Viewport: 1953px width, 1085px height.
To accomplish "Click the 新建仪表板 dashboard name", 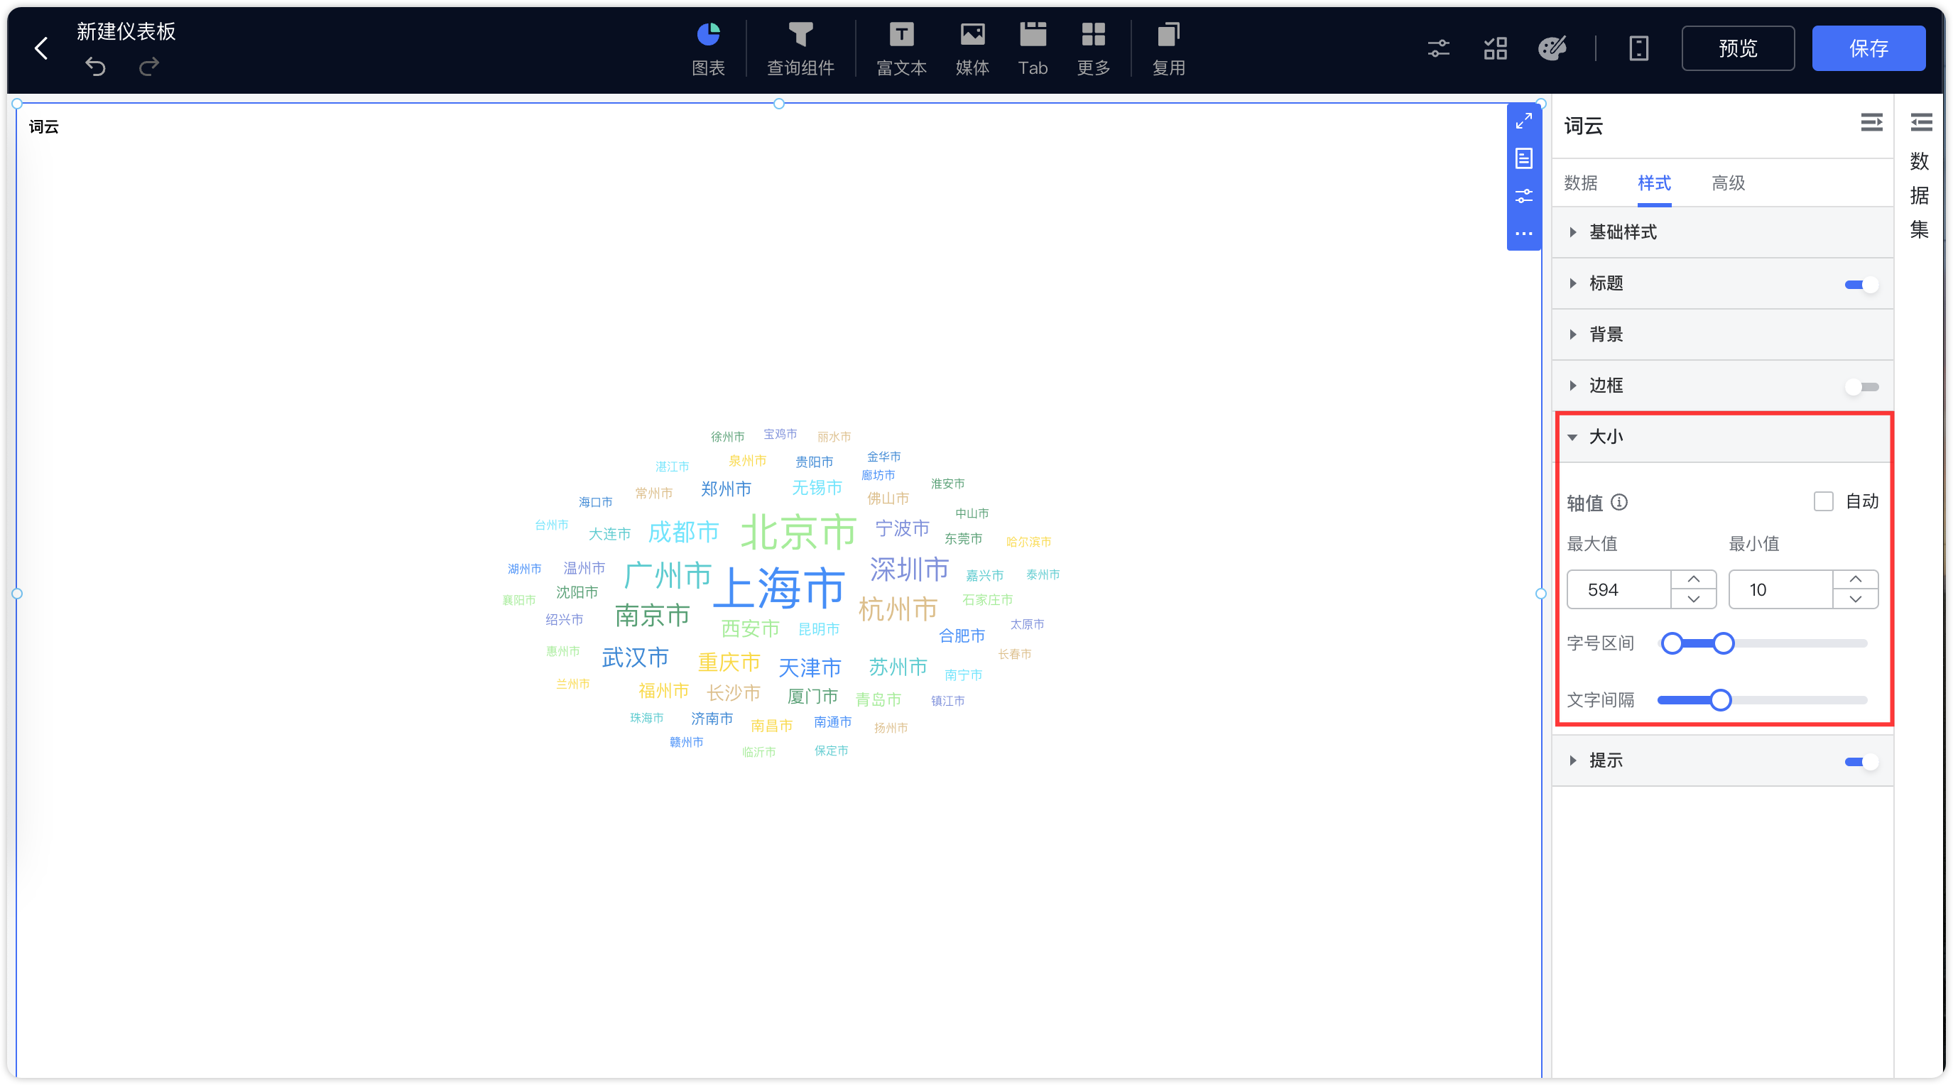I will pyautogui.click(x=126, y=31).
